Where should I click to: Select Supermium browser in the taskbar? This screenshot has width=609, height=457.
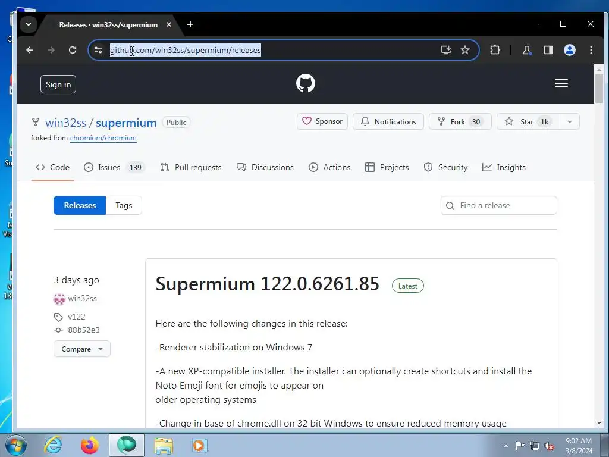pyautogui.click(x=127, y=445)
